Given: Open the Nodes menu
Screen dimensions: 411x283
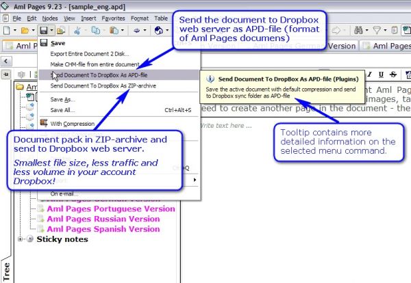Looking at the screenshot, I should click(x=50, y=18).
